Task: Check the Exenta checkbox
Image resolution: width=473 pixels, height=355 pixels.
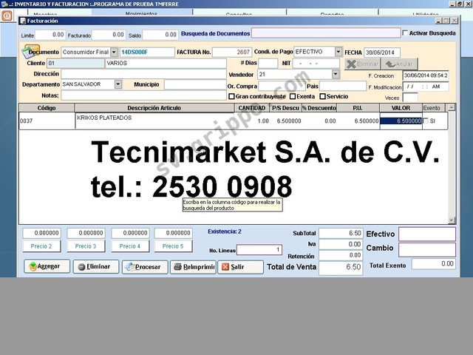Action: [293, 96]
